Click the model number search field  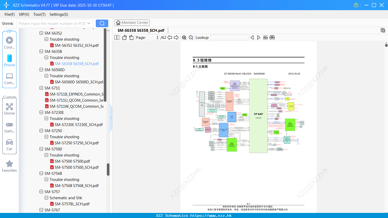coord(52,23)
